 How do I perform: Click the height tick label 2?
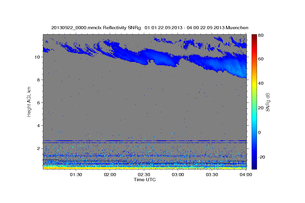click(39, 148)
